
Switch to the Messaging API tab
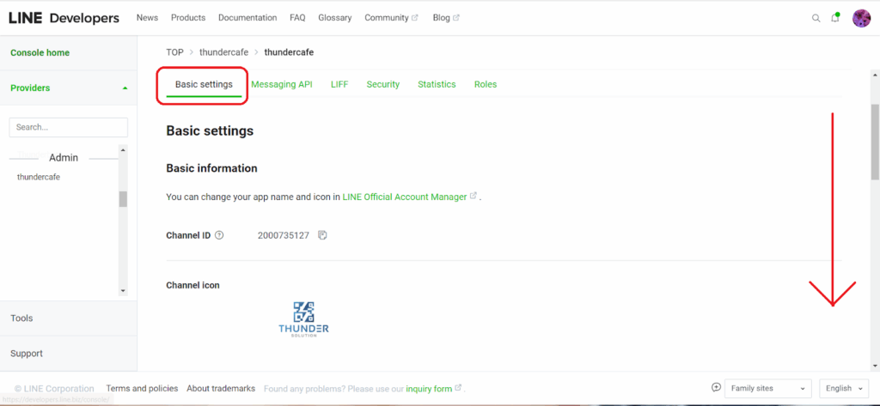tap(281, 84)
